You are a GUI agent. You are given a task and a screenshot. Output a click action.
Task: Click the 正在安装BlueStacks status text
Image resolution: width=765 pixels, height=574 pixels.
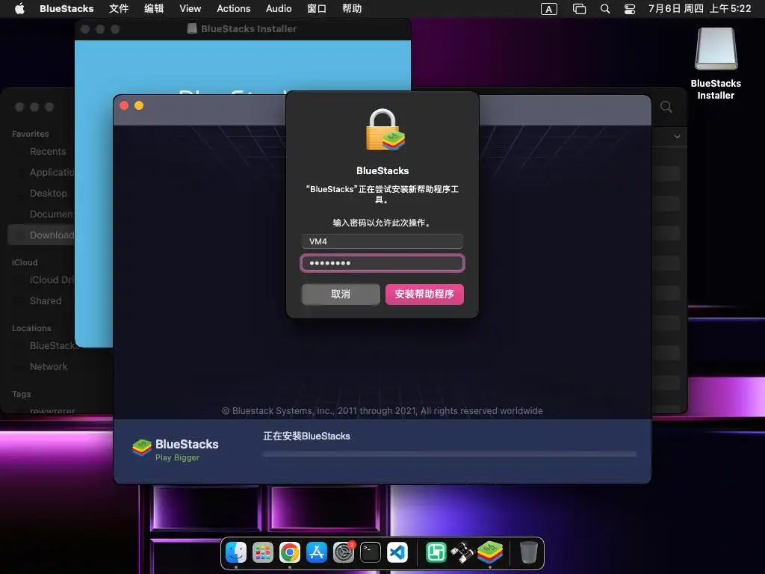[306, 436]
